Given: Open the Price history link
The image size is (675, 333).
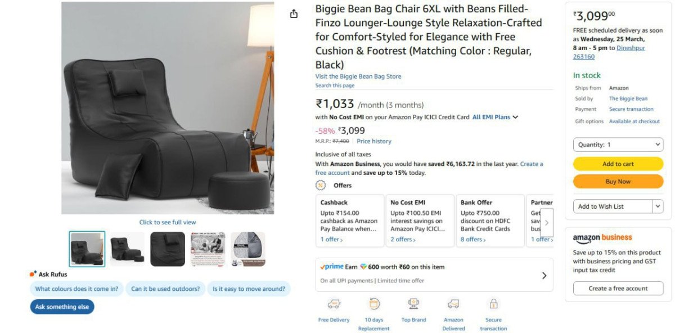Looking at the screenshot, I should coord(373,141).
